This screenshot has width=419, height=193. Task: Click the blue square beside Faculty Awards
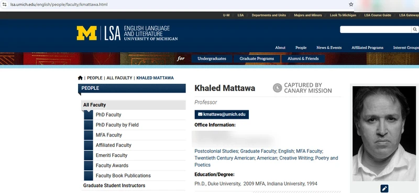click(89, 165)
